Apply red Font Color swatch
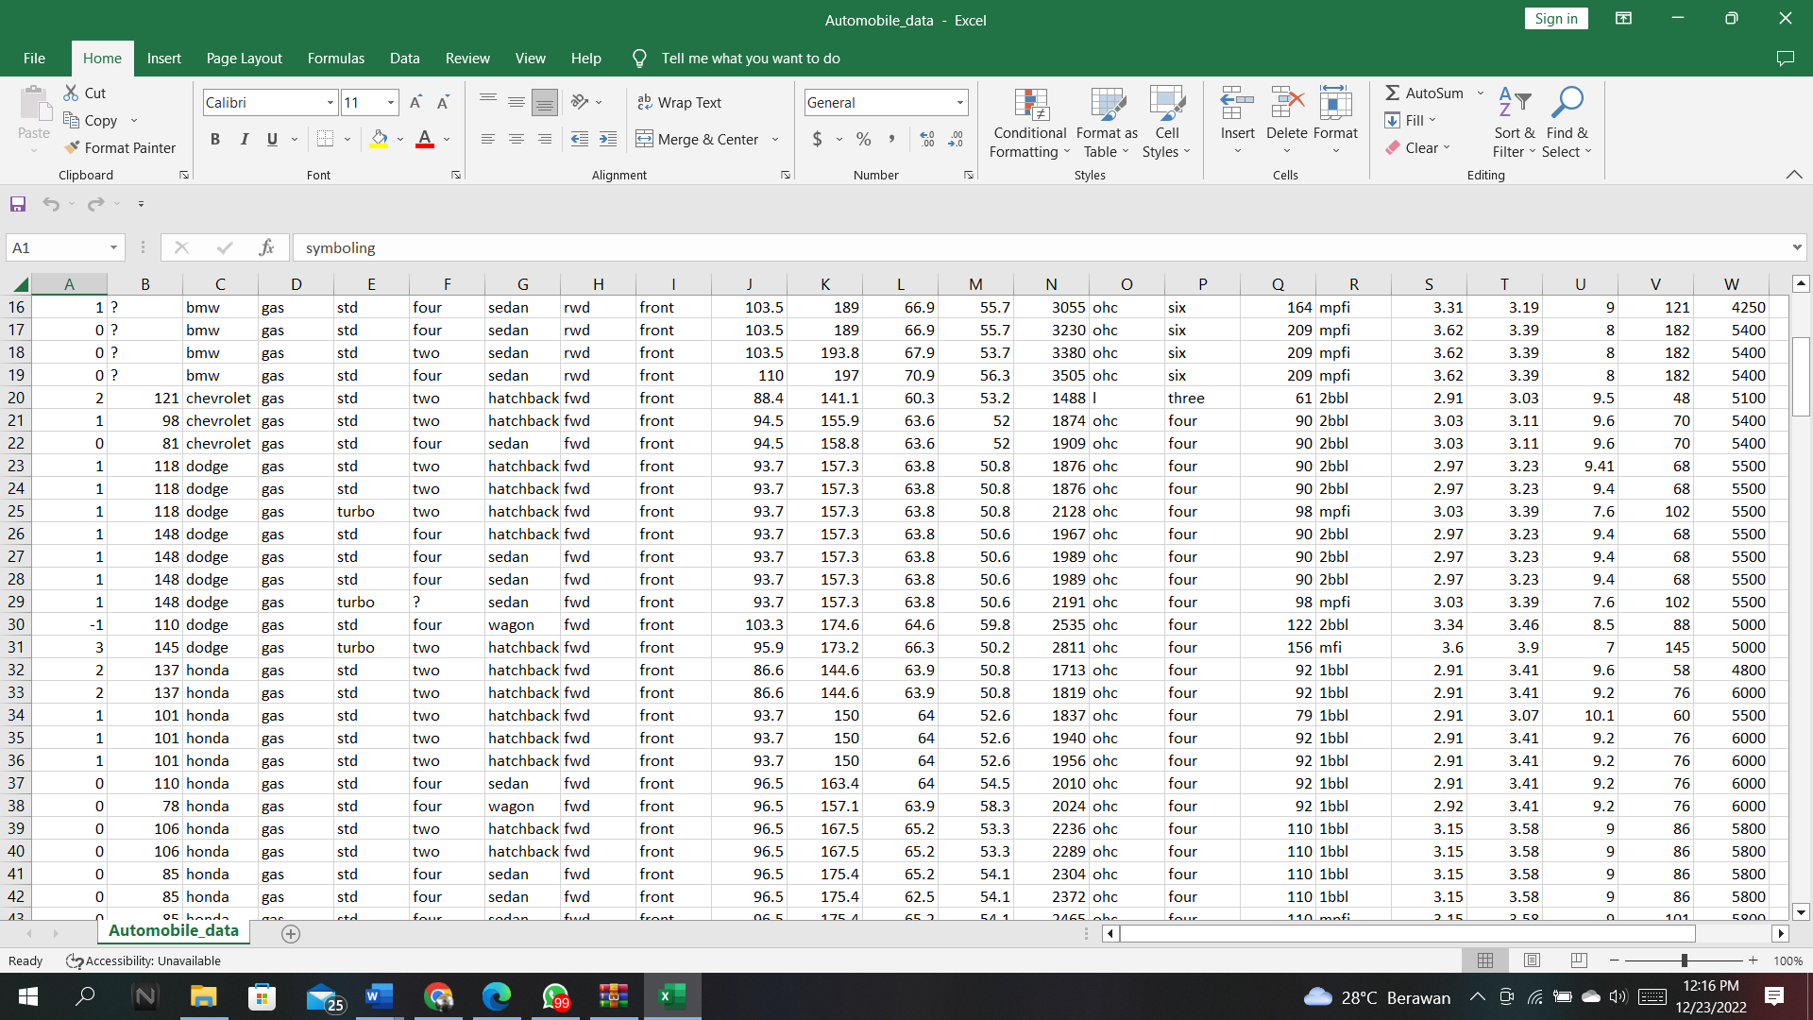This screenshot has width=1813, height=1020. [x=425, y=139]
